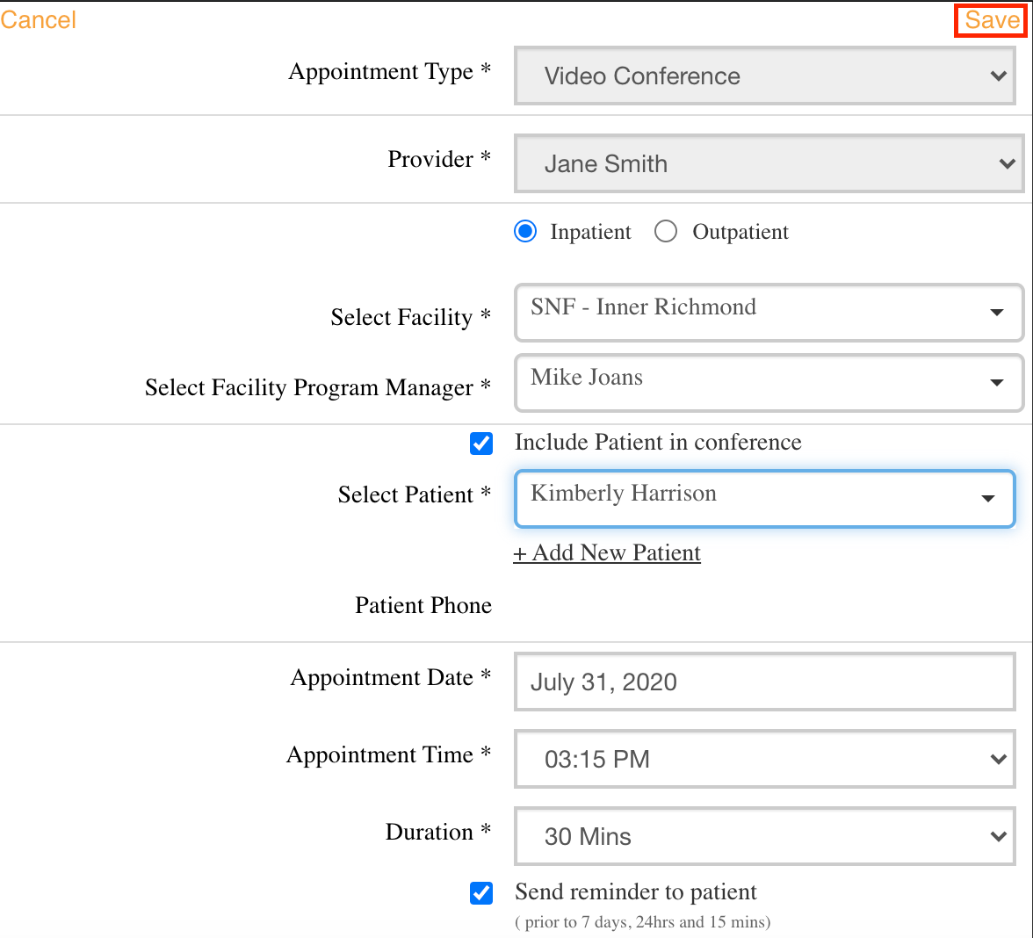
Task: Click the Save button
Action: click(x=991, y=20)
